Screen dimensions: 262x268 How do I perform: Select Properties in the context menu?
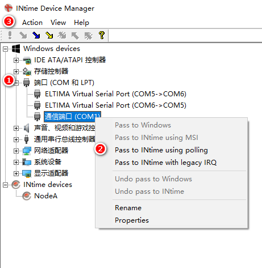[x=132, y=220]
